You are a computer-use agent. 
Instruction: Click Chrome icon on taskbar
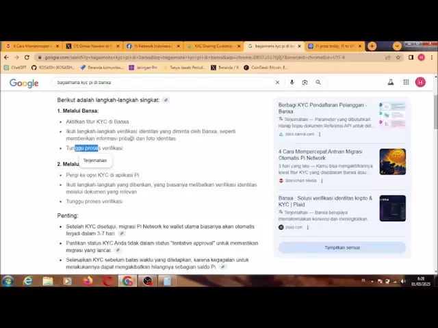pos(127,281)
